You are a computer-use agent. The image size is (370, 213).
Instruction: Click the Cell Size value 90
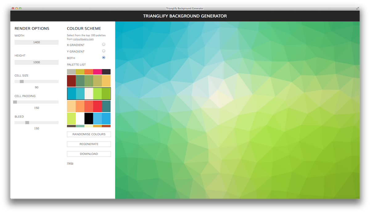tap(36, 88)
